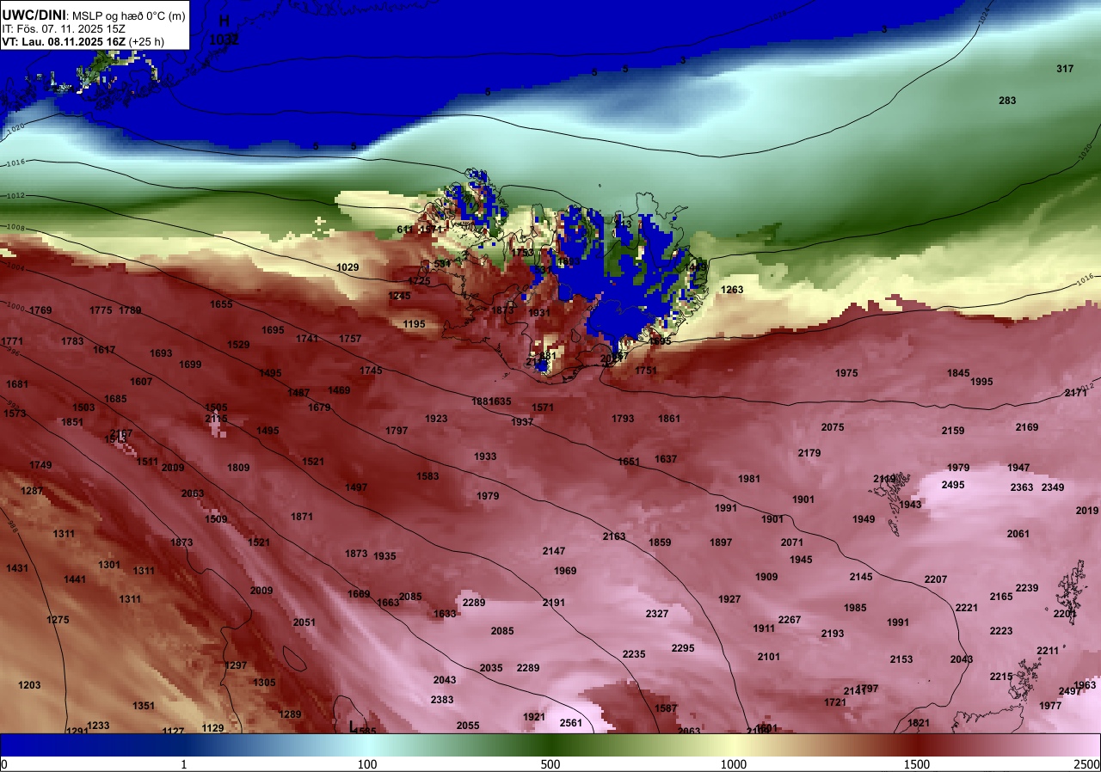Click the 1441 height value
This screenshot has height=772, width=1101.
[x=75, y=579]
